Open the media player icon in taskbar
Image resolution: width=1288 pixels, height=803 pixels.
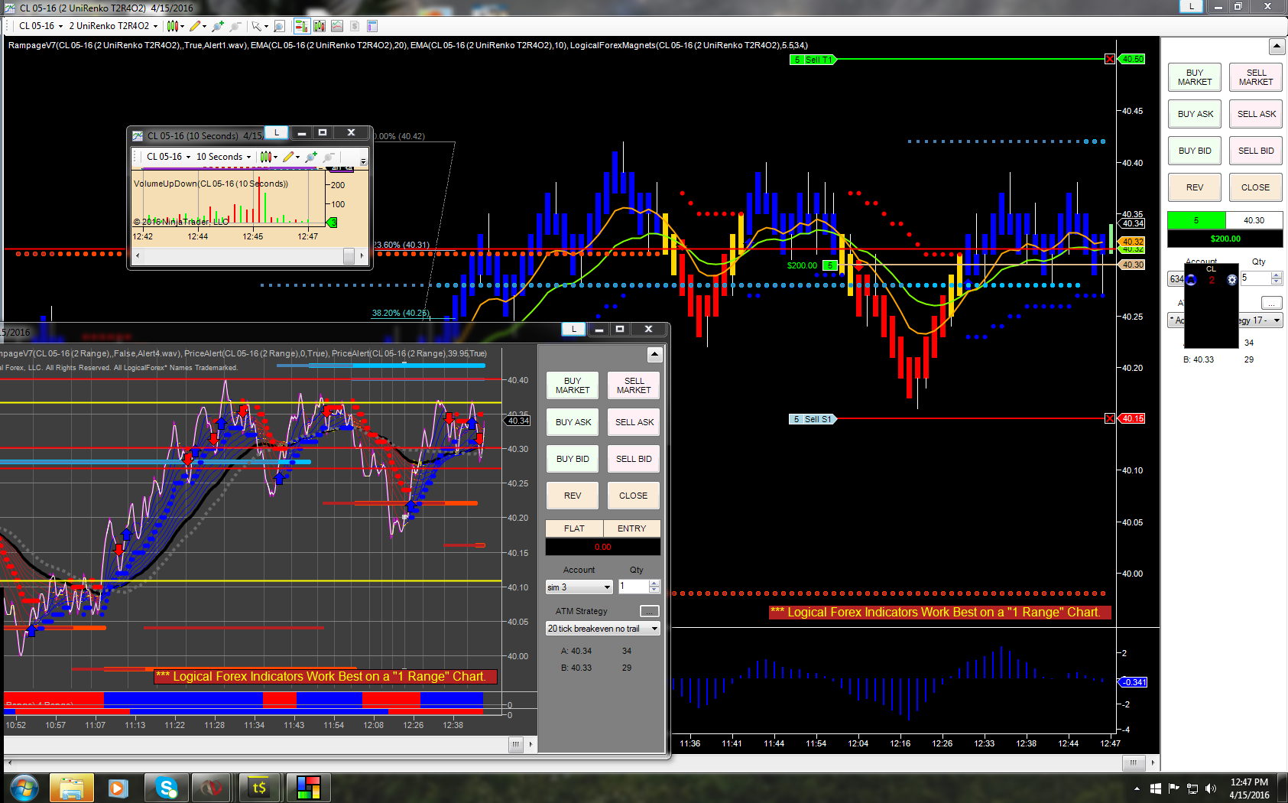coord(118,788)
